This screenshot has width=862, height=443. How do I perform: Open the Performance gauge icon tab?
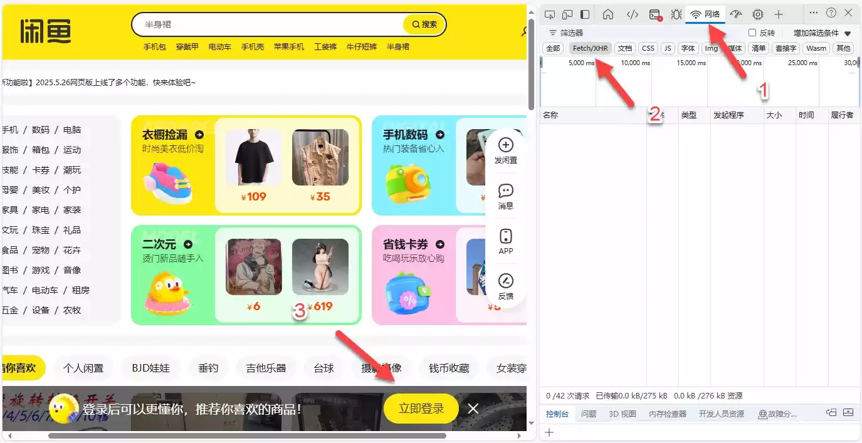pyautogui.click(x=737, y=14)
